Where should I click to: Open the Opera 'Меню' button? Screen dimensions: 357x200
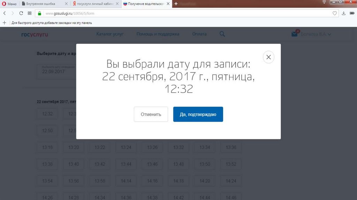[9, 4]
